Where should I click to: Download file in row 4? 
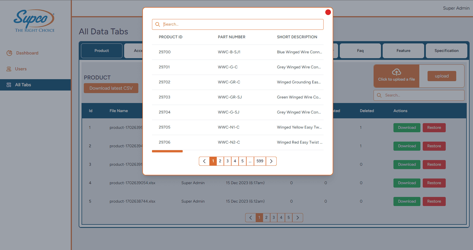click(x=407, y=183)
